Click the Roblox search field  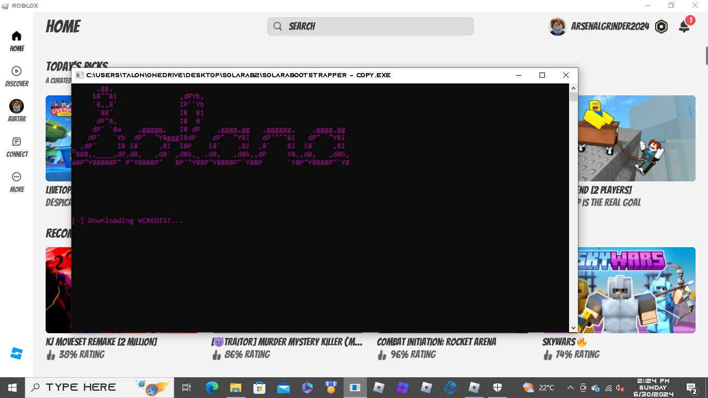pyautogui.click(x=371, y=26)
